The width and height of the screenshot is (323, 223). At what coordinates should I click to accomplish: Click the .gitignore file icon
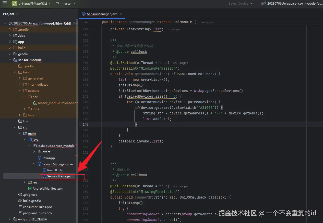(x=20, y=194)
